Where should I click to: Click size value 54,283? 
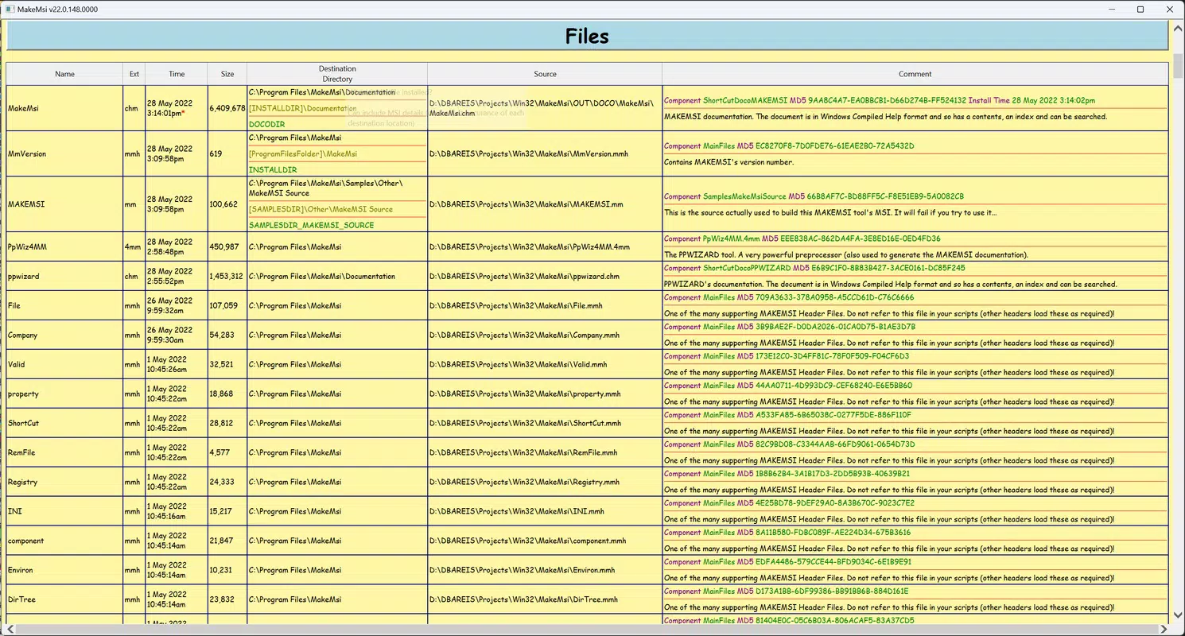222,335
